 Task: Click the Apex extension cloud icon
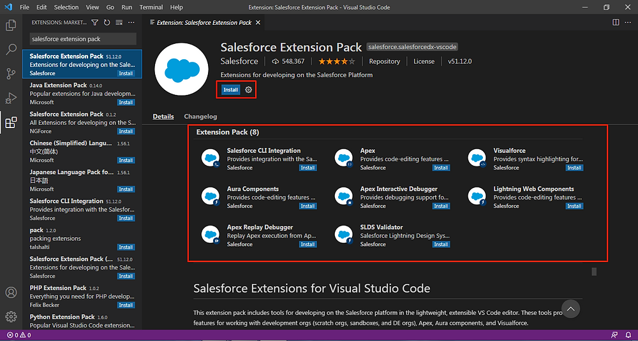point(343,158)
